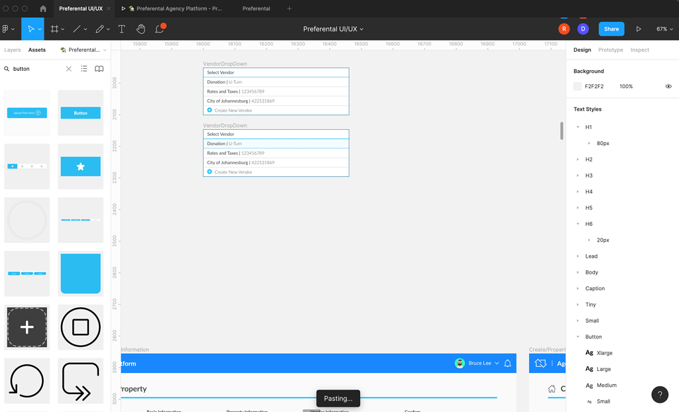Screen dimensions: 679x412
Task: Select the dark plus-square asset thumbnail
Action: click(x=27, y=327)
